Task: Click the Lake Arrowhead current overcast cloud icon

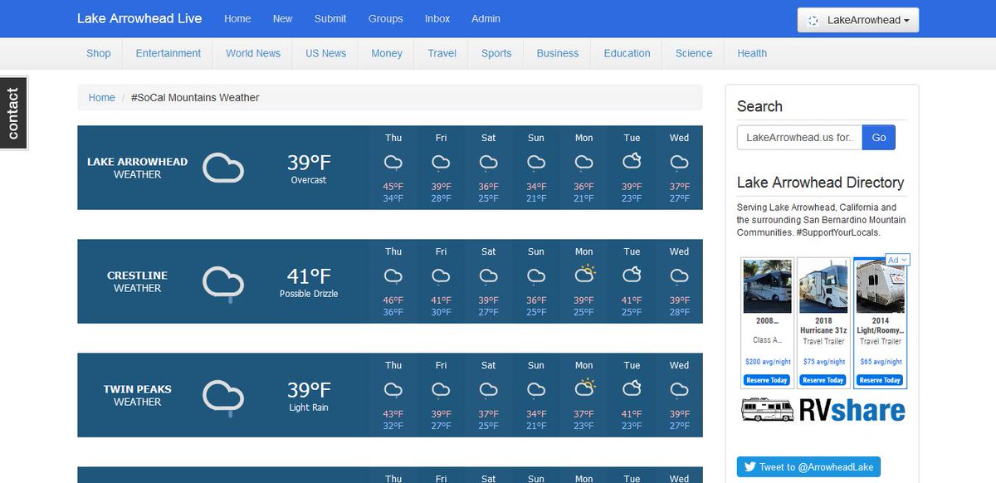Action: [223, 168]
